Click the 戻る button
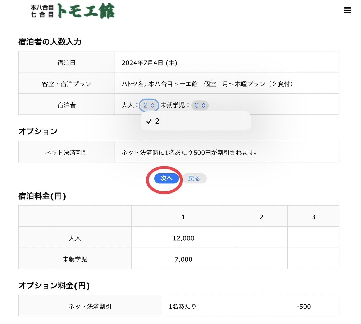This screenshot has height=324, width=361. (194, 178)
